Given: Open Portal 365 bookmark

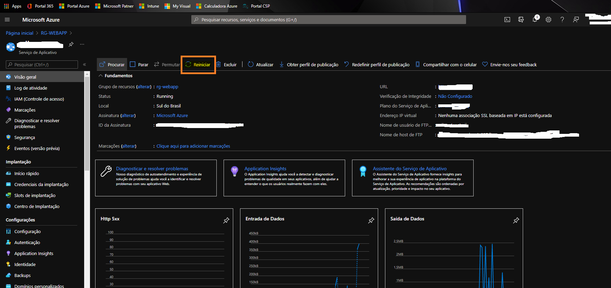Looking at the screenshot, I should [x=40, y=6].
